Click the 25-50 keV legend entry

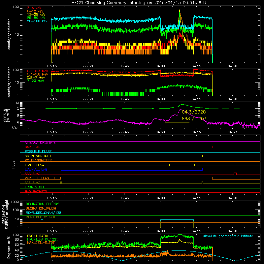pyautogui.click(x=36, y=18)
